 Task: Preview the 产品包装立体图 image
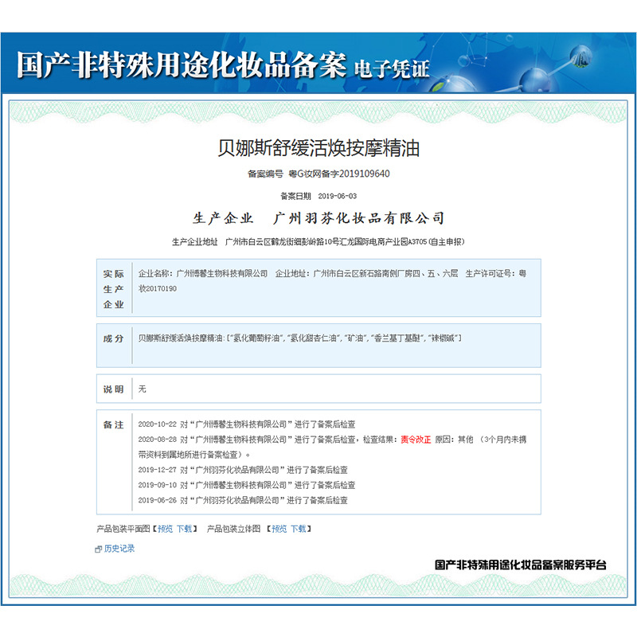pos(279,528)
